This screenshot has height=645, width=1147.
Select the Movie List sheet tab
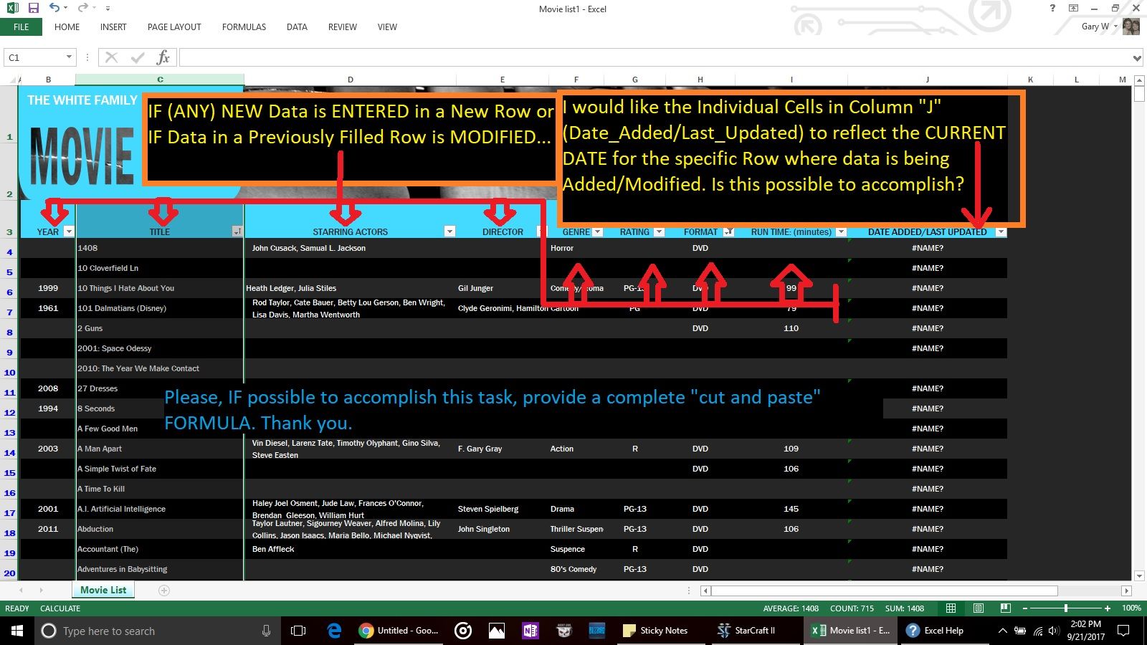pos(103,589)
